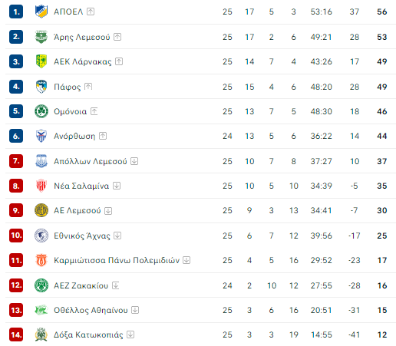Click the ΑΠΟΕΛ club crest
This screenshot has width=396, height=346.
point(41,12)
